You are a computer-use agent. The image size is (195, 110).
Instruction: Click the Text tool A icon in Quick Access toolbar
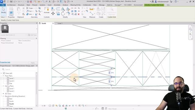(50, 2)
